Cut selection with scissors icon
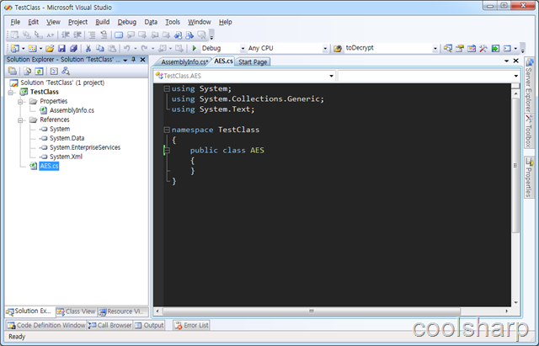The image size is (539, 346). pyautogui.click(x=88, y=49)
